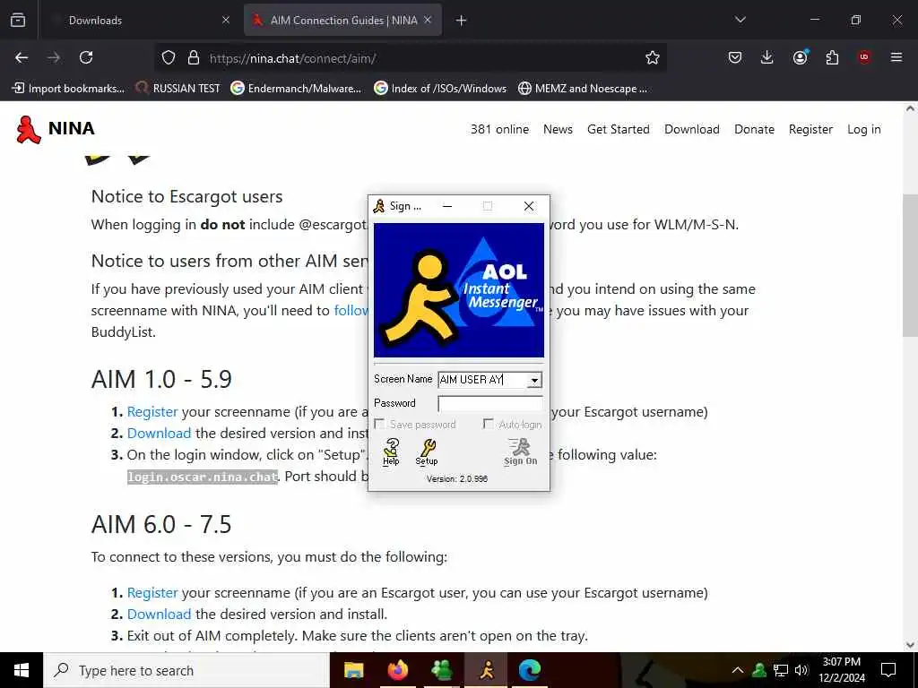Select the login.oscar.nina.chat highlighted text

[203, 477]
